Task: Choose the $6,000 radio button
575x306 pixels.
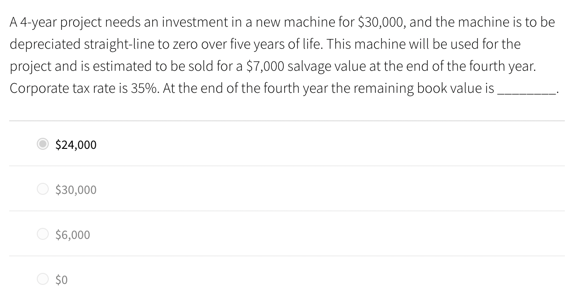Action: tap(43, 234)
